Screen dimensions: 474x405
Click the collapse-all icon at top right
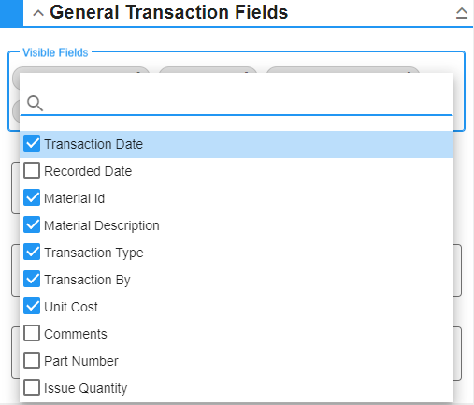point(462,13)
